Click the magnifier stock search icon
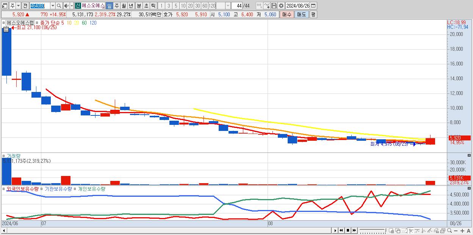473x235 pixels. (x=59, y=6)
